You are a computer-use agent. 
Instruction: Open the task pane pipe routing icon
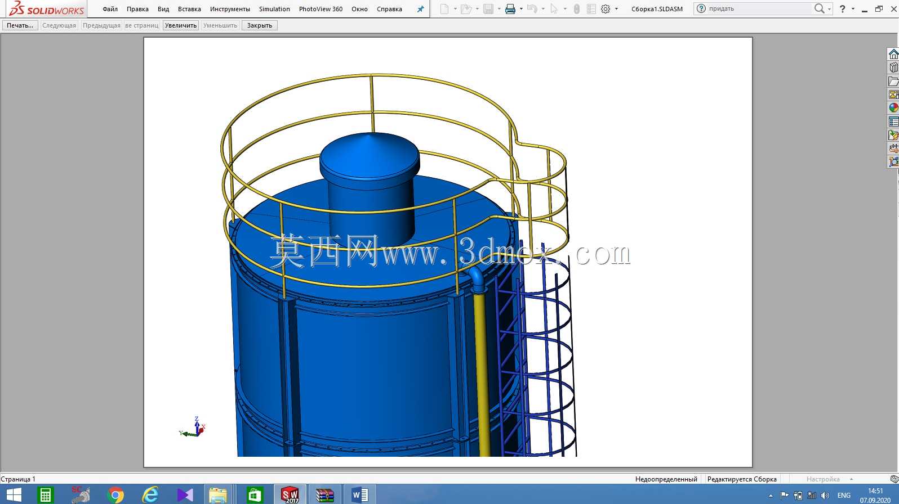coord(893,162)
